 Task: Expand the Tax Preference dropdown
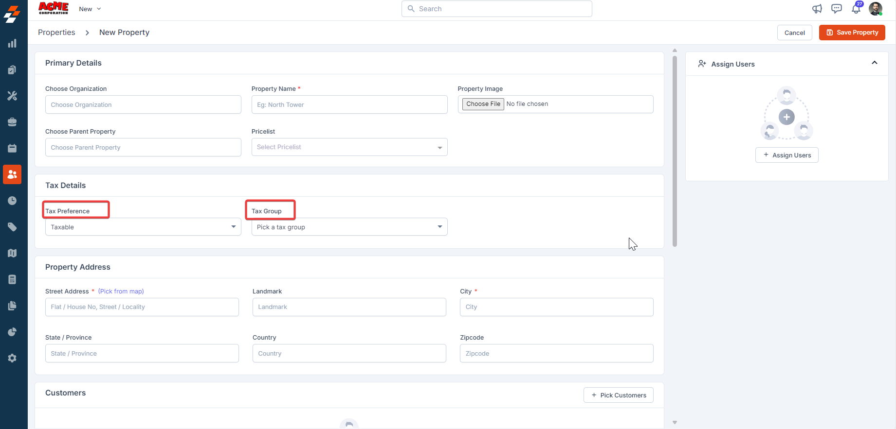[143, 227]
